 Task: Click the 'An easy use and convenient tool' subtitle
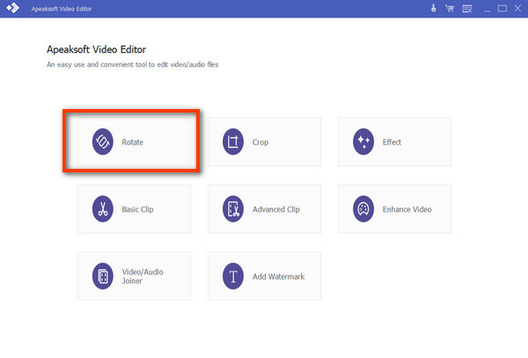point(132,64)
